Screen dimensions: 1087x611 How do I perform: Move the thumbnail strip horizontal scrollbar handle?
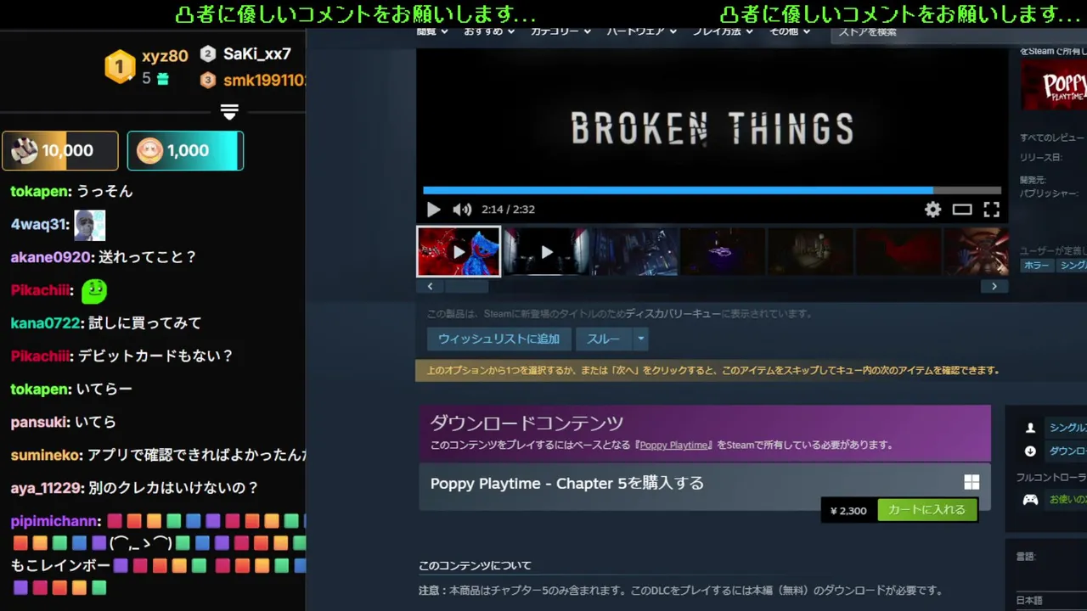[x=465, y=286]
